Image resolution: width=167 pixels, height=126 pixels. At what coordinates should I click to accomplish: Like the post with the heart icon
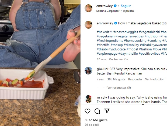click(88, 111)
